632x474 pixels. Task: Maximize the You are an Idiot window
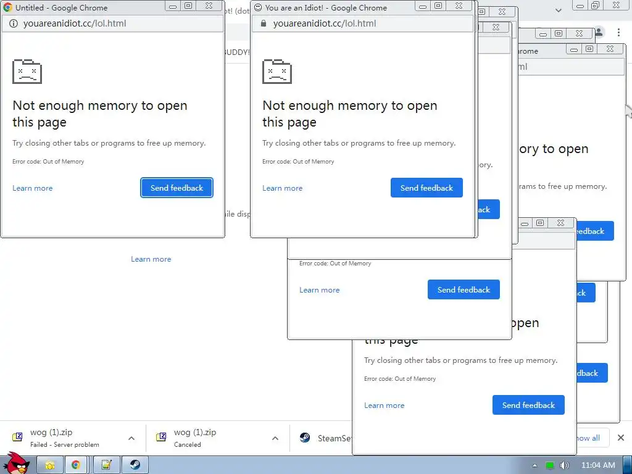438,6
